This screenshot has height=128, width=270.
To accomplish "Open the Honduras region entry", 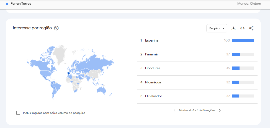I will tap(197, 68).
